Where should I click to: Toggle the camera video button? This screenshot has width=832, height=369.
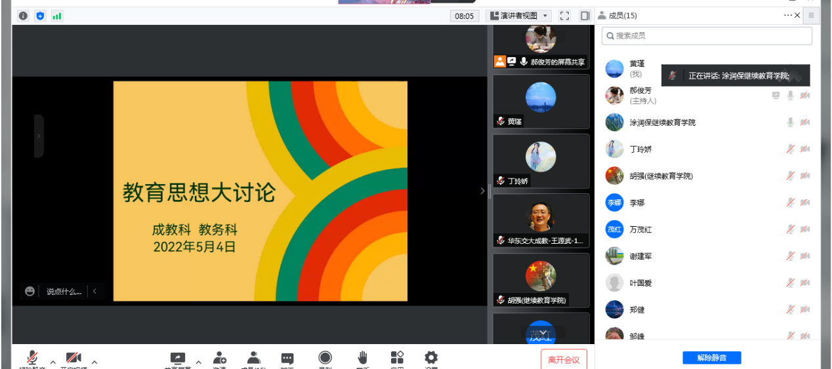click(73, 358)
